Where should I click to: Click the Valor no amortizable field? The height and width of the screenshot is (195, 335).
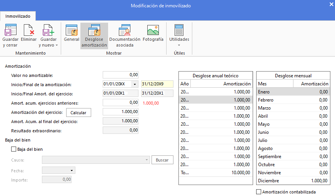click(120, 75)
